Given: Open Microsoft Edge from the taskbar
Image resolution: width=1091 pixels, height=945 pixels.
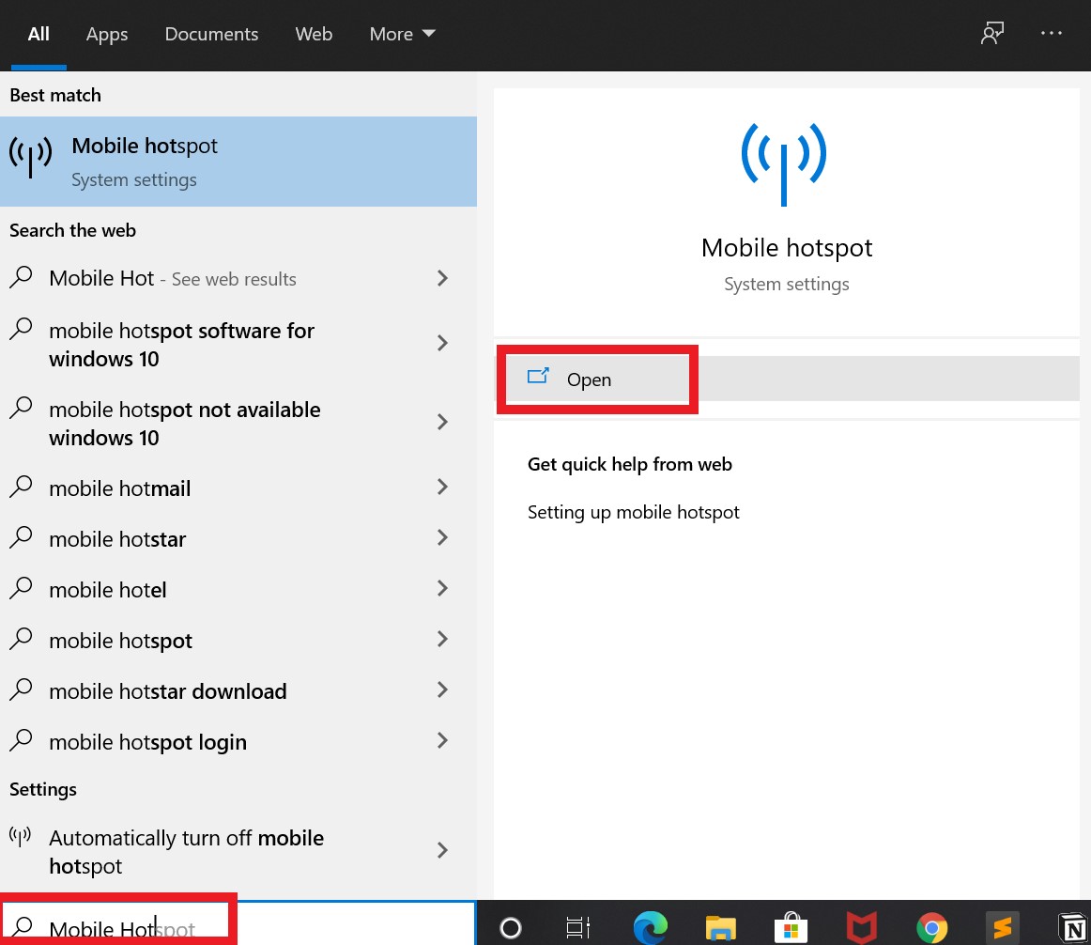Looking at the screenshot, I should coord(650,928).
